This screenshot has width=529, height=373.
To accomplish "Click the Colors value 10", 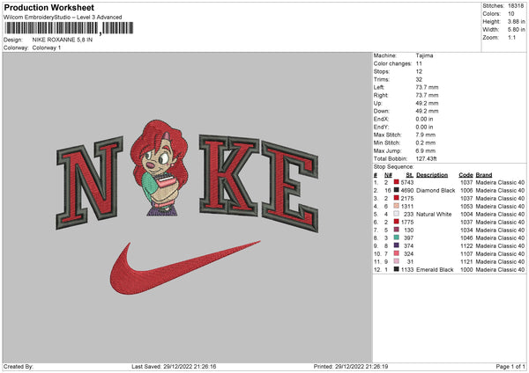I will 511,14.
